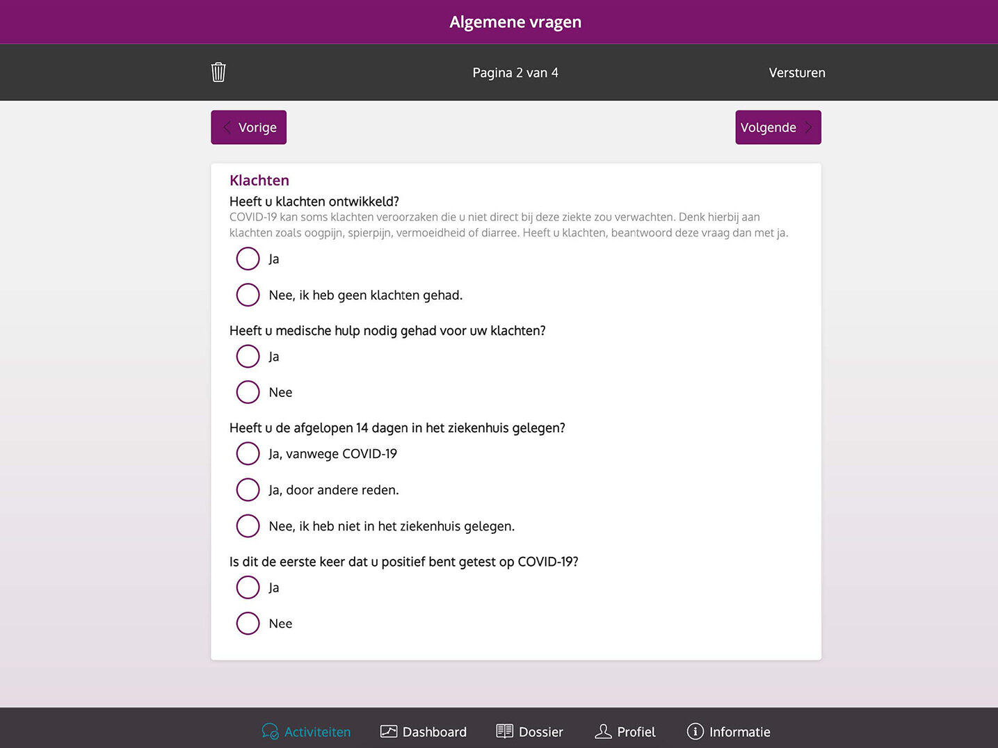Click the Dossier book icon
Image resolution: width=998 pixels, height=748 pixels.
point(504,731)
